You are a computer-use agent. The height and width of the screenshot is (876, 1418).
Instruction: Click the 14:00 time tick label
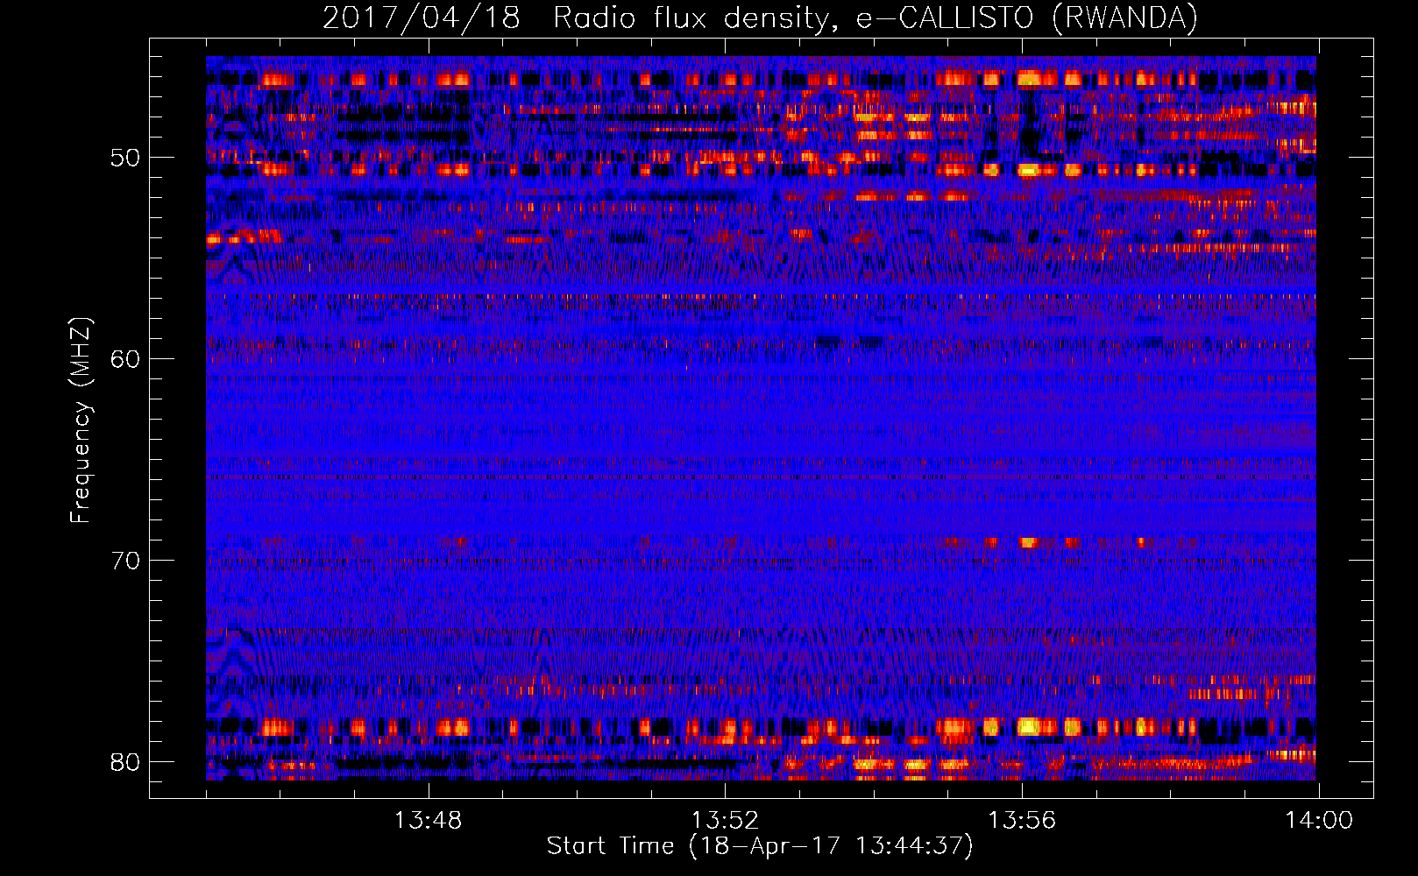pos(1319,821)
